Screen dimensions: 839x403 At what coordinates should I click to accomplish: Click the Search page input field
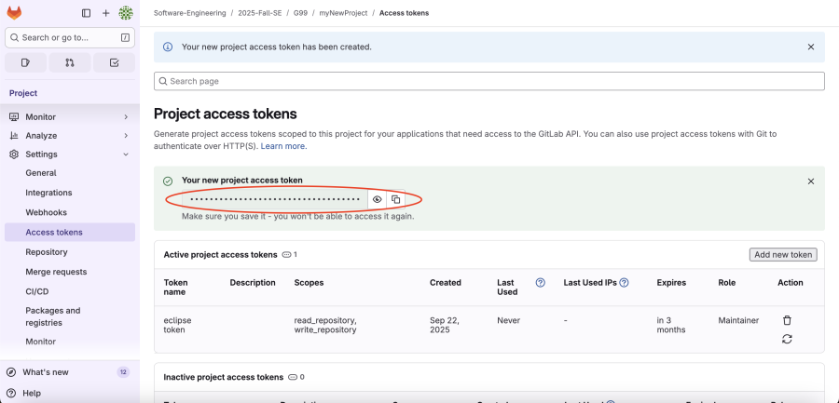pos(488,81)
